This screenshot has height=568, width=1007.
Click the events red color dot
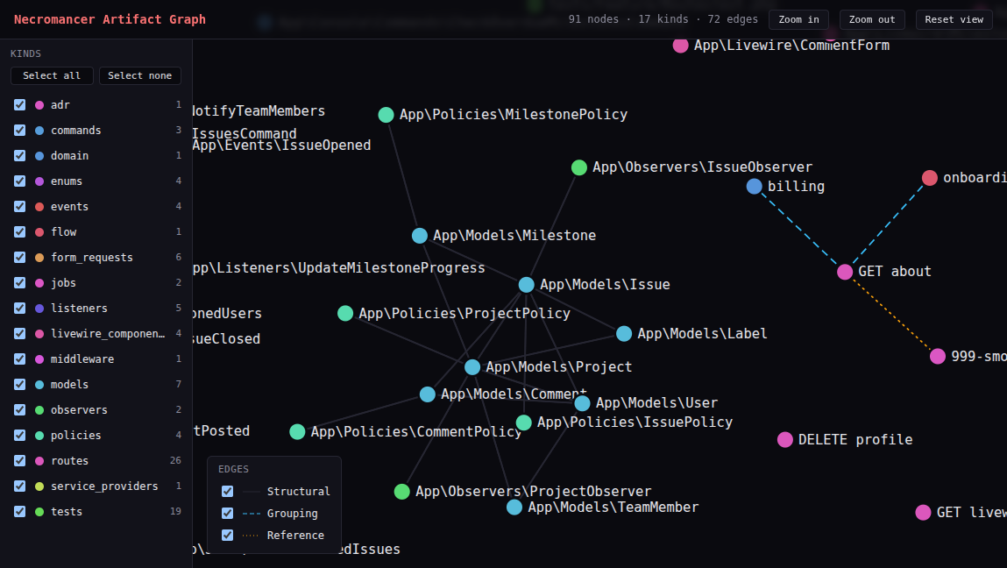tap(39, 207)
